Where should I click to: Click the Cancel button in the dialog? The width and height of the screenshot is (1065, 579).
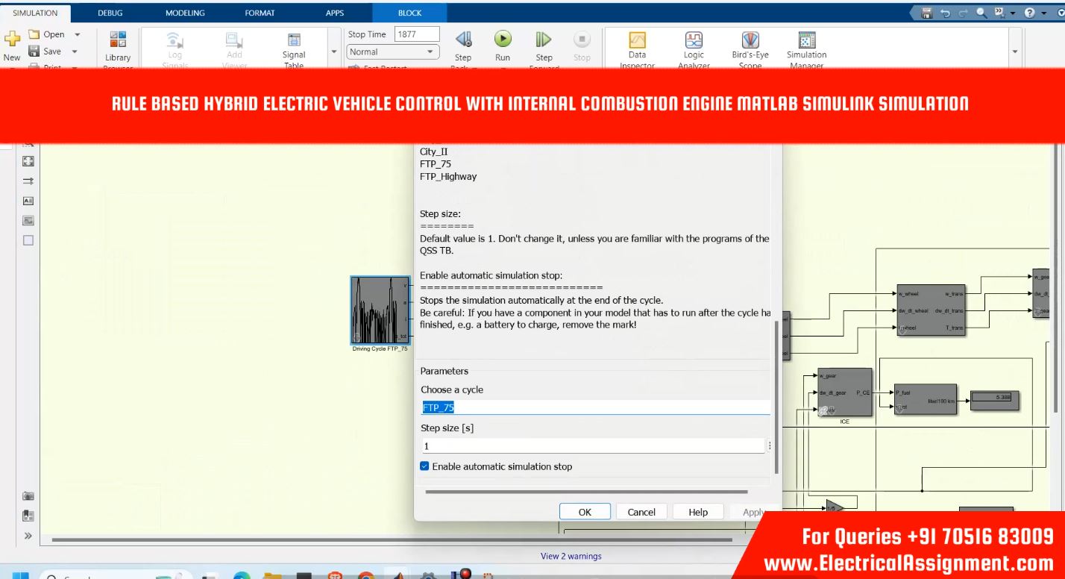[641, 512]
